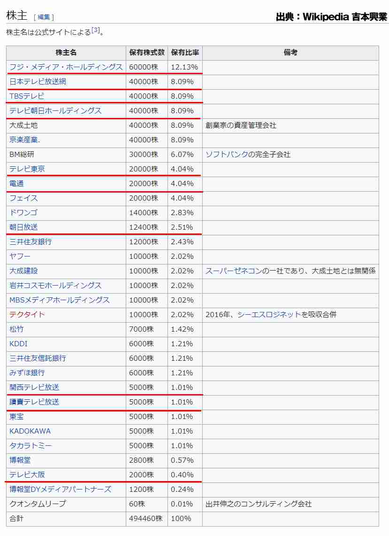Image resolution: width=389 pixels, height=536 pixels.
Task: Click the 60株 cell for クオンタムリープ
Action: pos(147,504)
